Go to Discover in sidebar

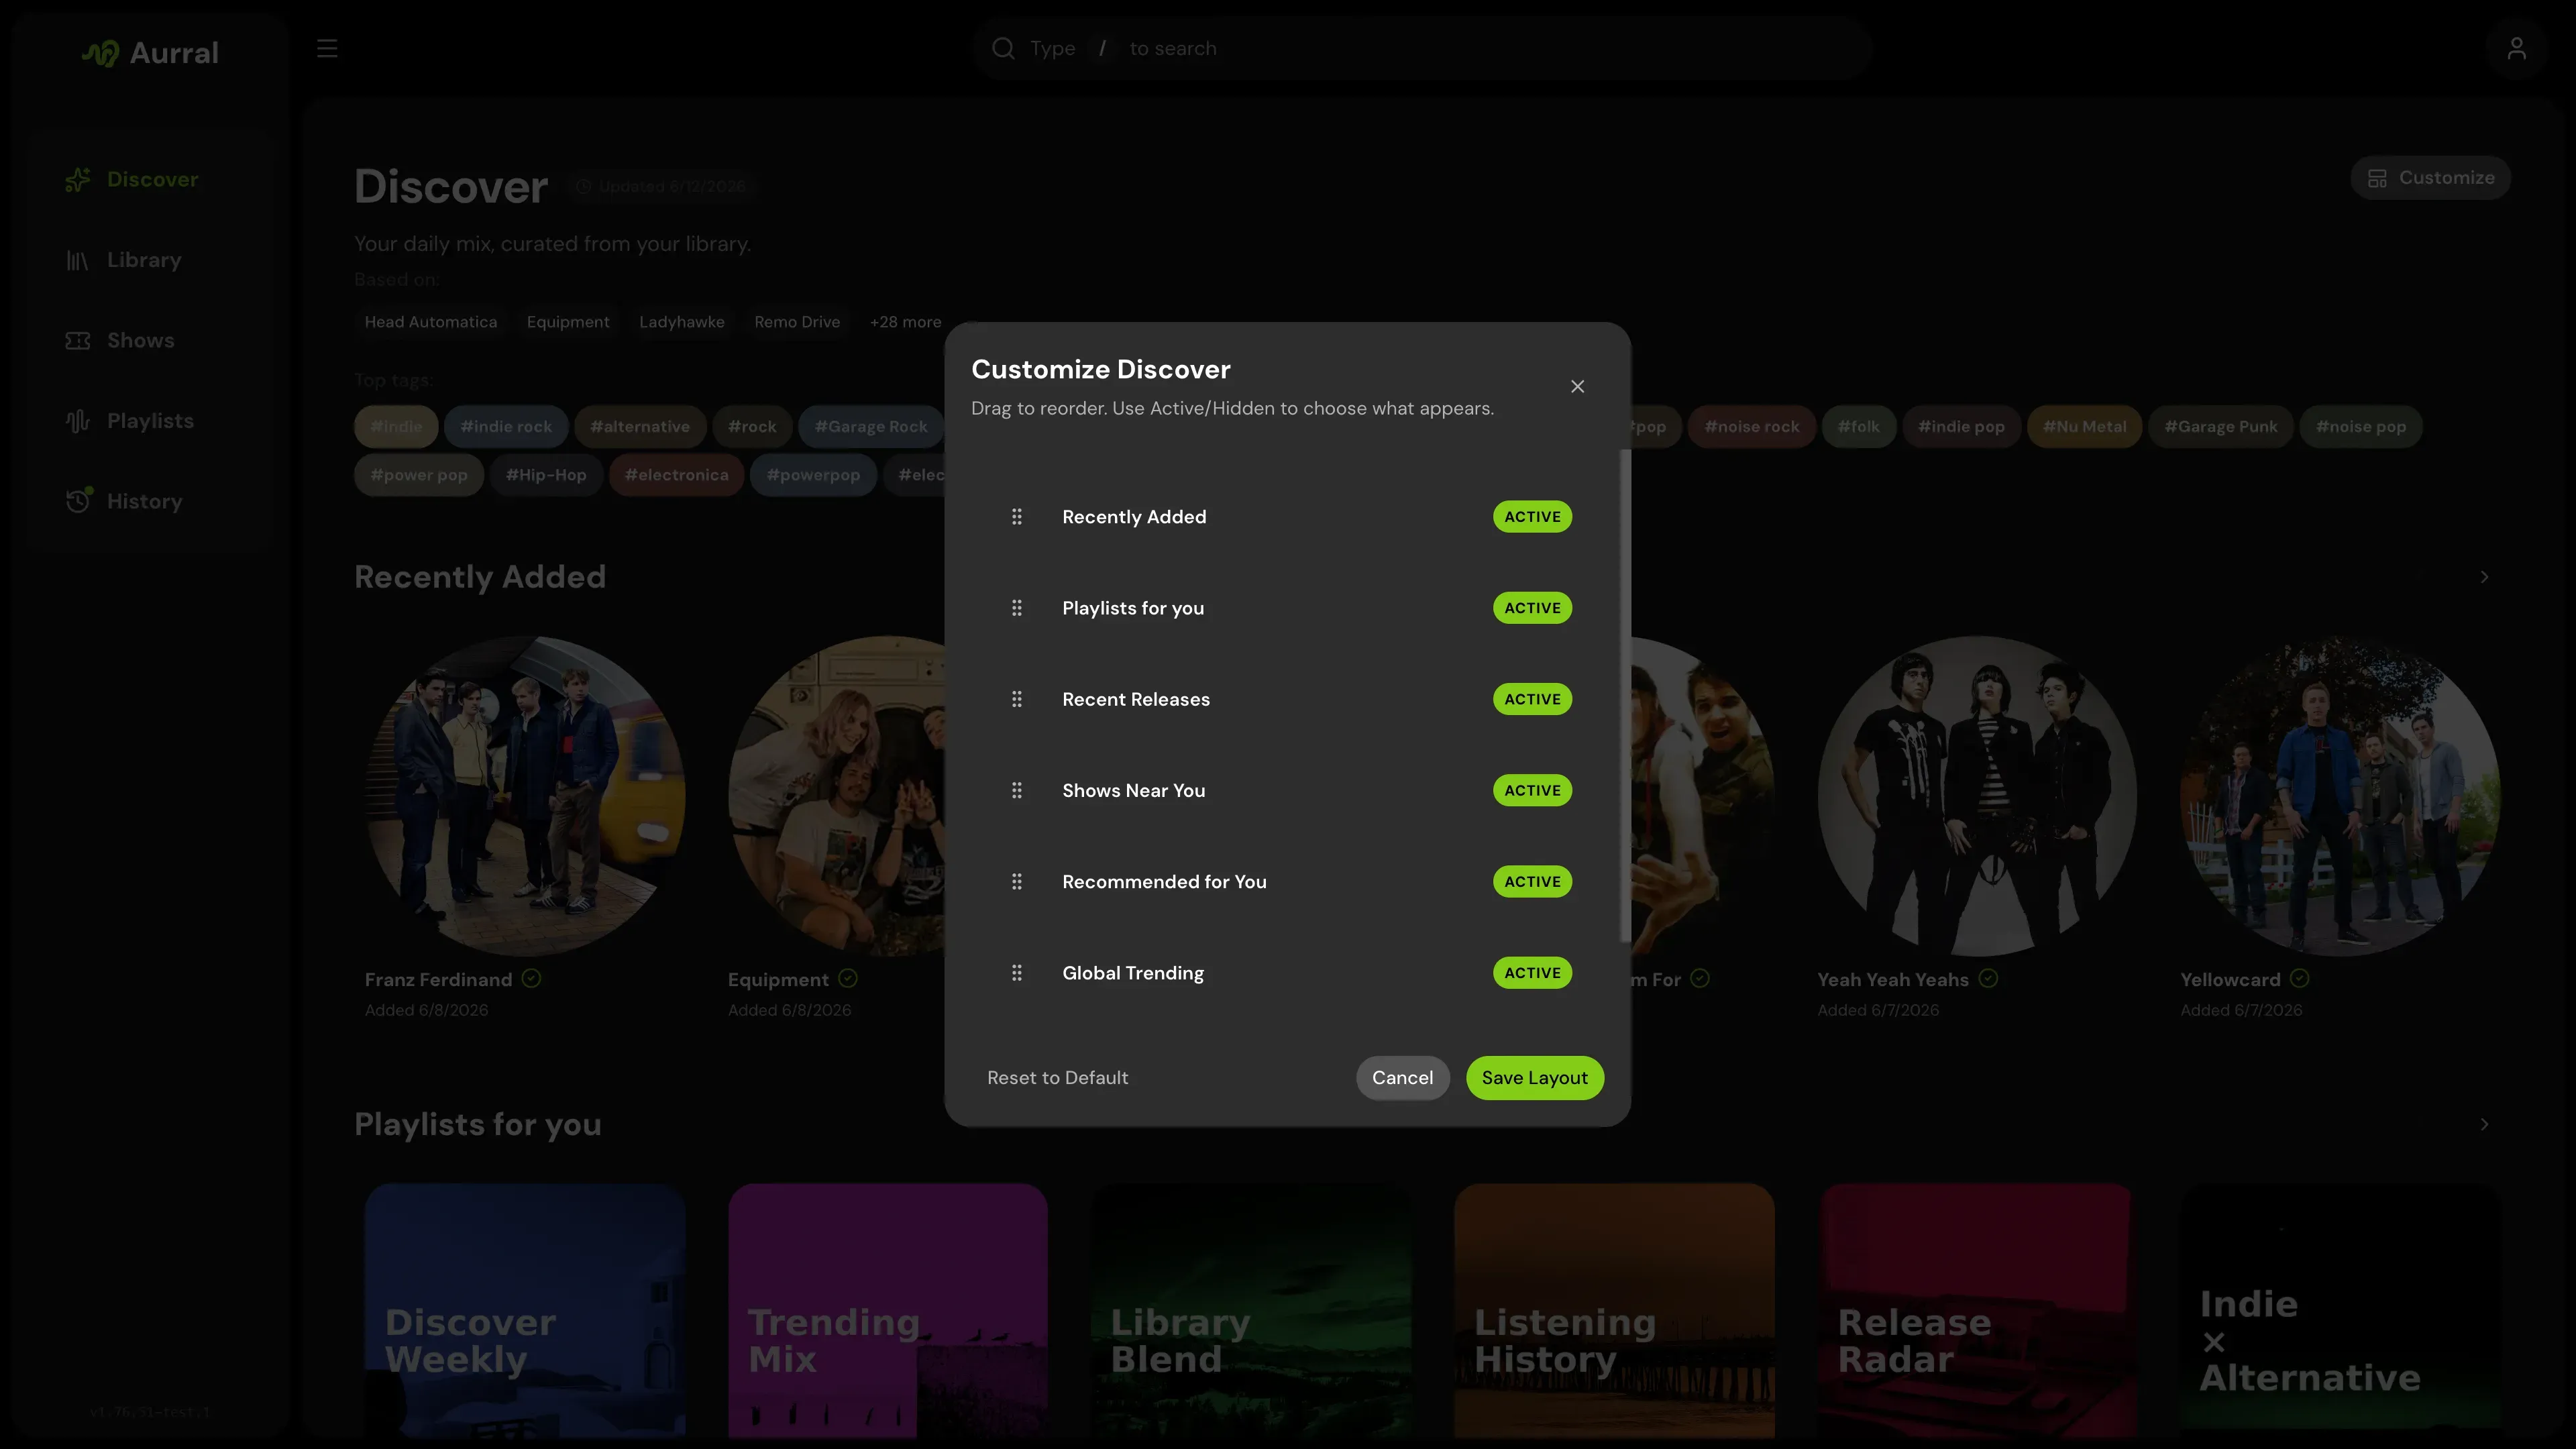150,180
